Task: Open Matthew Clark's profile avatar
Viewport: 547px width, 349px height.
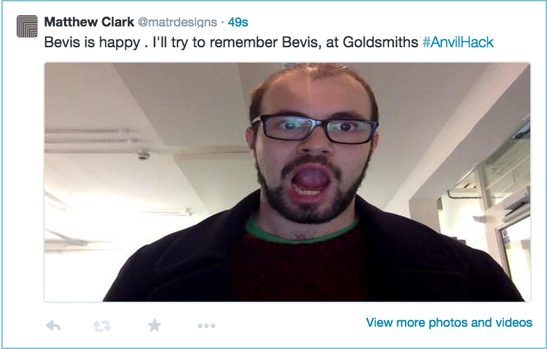Action: coord(27,26)
